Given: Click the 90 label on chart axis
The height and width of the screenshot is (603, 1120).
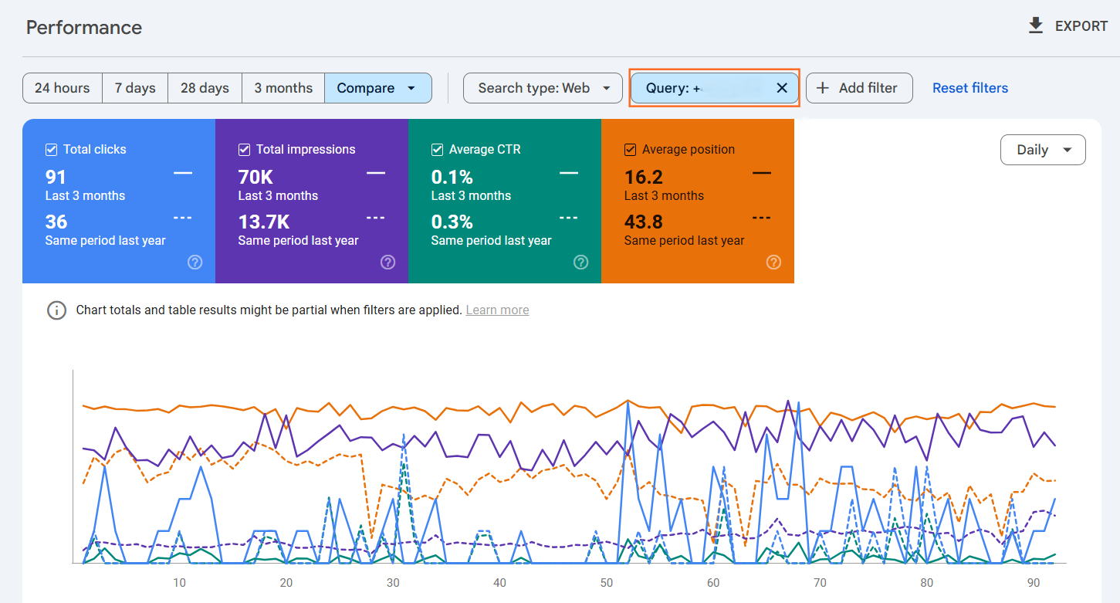Looking at the screenshot, I should (x=1034, y=583).
